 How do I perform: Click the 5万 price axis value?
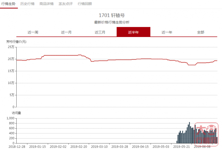click(x=12, y=95)
